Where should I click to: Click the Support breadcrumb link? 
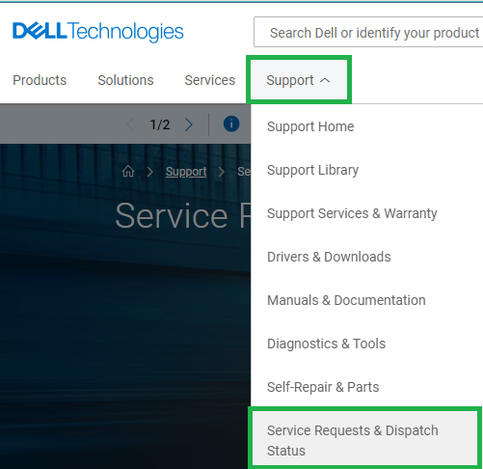tap(186, 172)
